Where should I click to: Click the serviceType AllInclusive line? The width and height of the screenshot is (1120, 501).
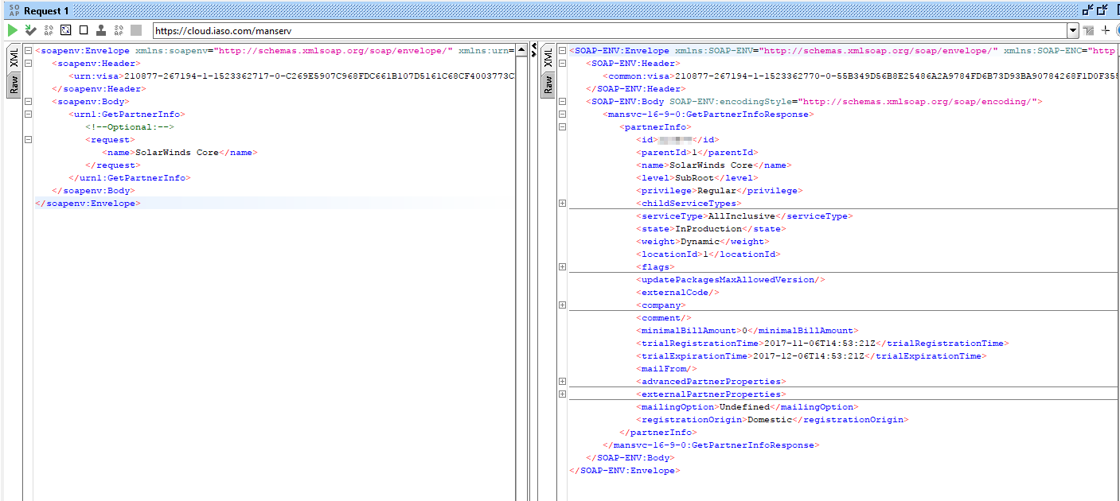(743, 216)
